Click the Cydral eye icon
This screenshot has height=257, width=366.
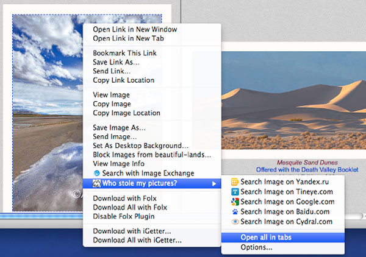point(235,222)
